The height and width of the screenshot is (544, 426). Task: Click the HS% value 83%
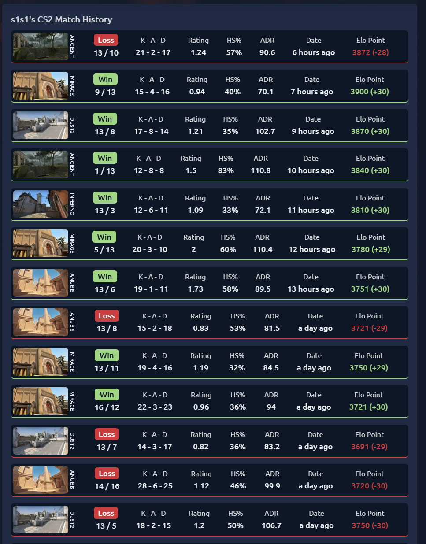(226, 170)
